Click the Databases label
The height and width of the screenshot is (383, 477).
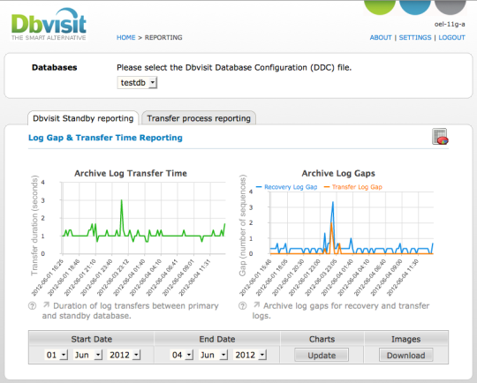click(55, 67)
